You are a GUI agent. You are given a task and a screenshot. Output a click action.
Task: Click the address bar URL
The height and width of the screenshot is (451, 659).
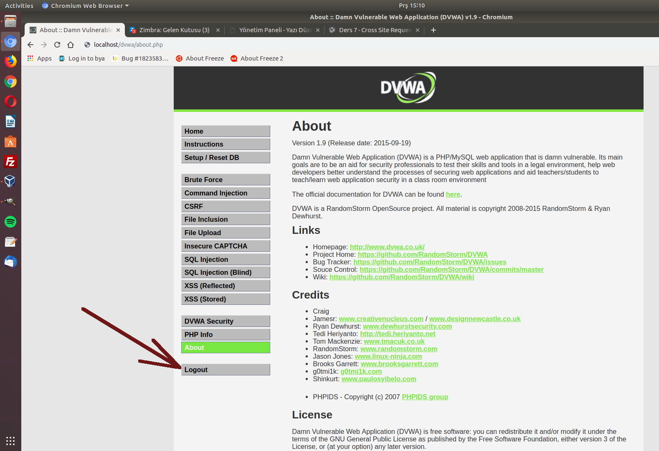pyautogui.click(x=128, y=45)
